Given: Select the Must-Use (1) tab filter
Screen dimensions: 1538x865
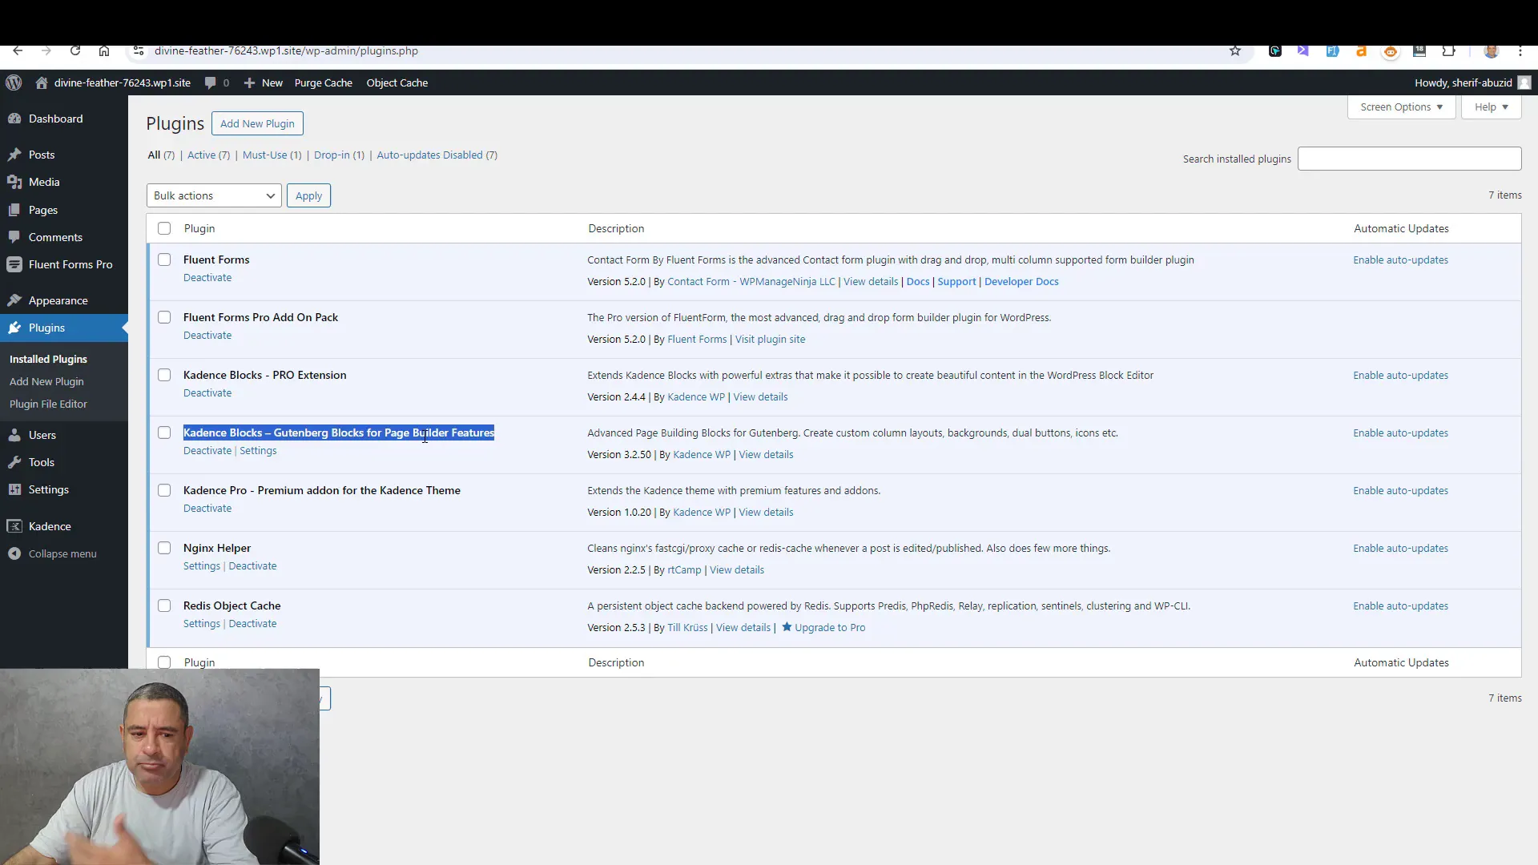Looking at the screenshot, I should pos(269,155).
